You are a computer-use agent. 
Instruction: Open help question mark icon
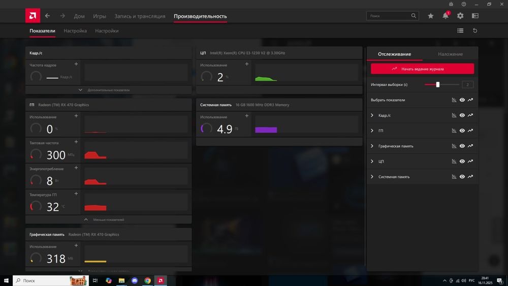tap(464, 4)
